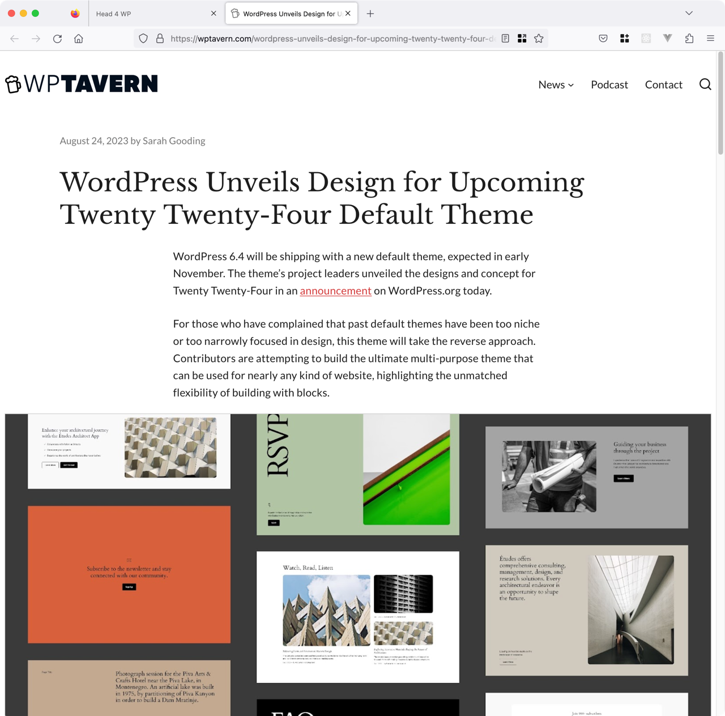This screenshot has width=725, height=716.
Task: Open the browser home page
Action: [x=79, y=39]
